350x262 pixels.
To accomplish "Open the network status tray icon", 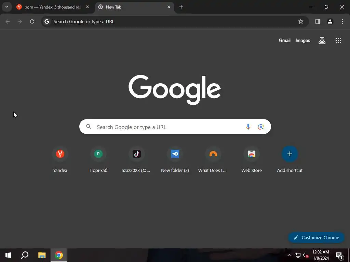I will point(298,255).
